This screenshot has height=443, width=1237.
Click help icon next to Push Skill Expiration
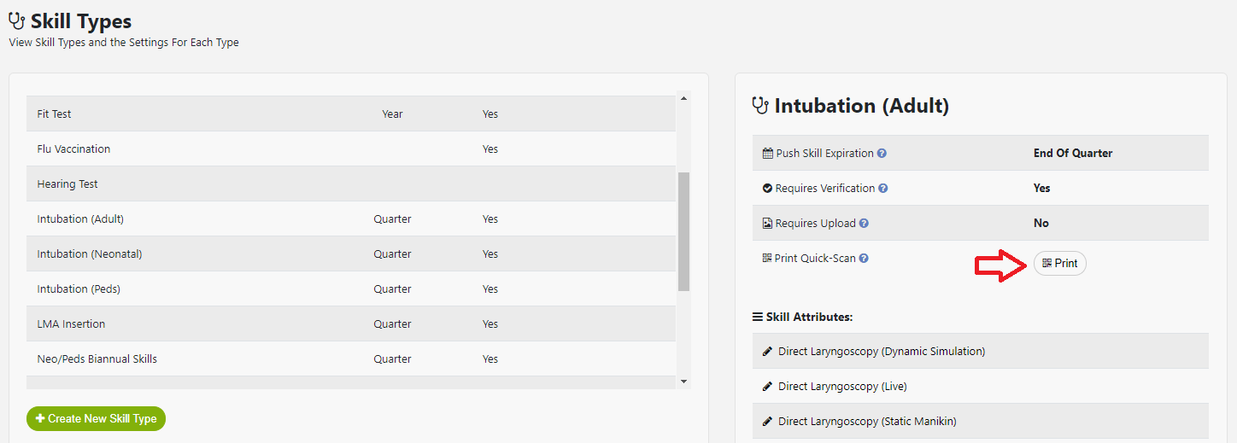882,154
